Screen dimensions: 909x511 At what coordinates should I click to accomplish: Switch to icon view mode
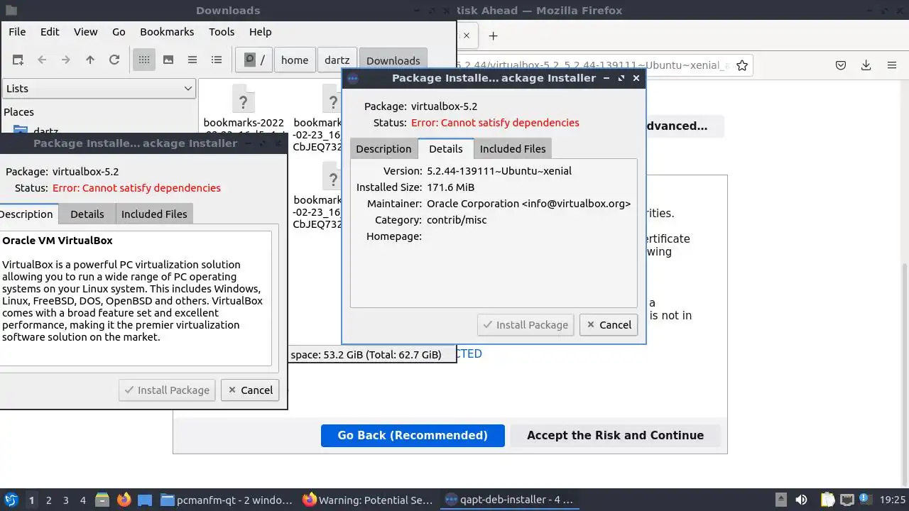coord(144,60)
